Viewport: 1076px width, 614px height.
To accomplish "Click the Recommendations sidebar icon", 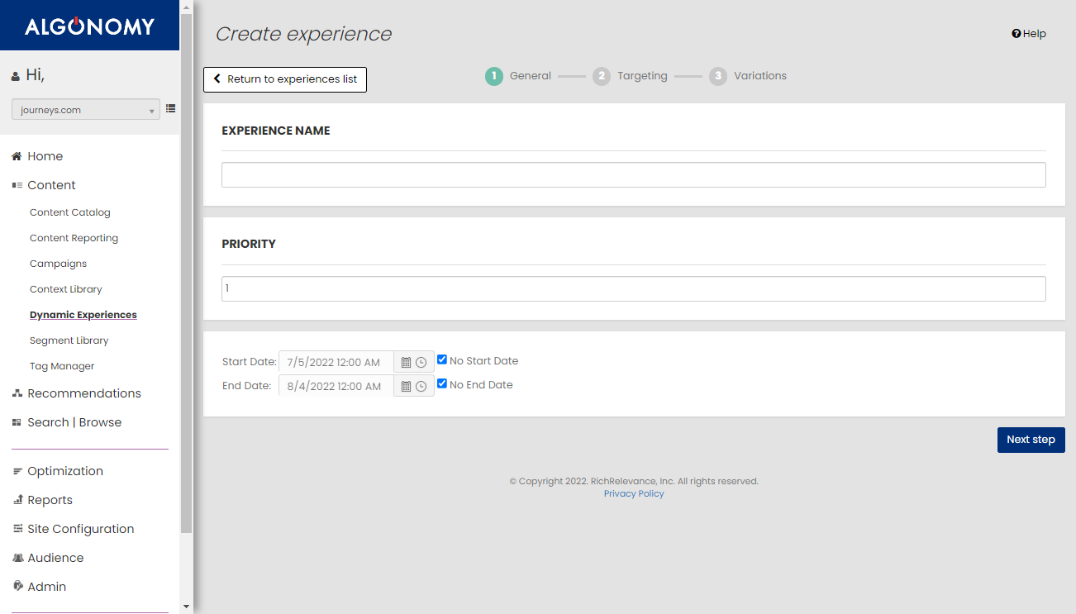I will 17,393.
